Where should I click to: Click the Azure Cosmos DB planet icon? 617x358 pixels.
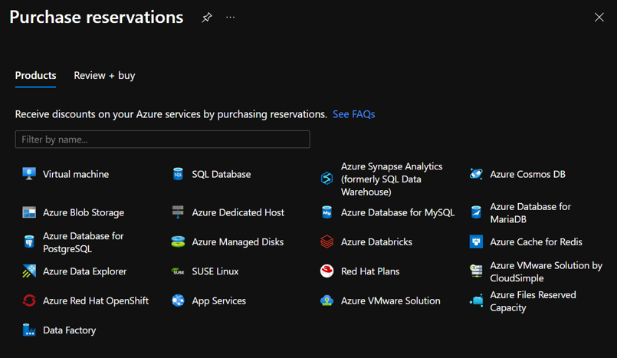point(476,174)
